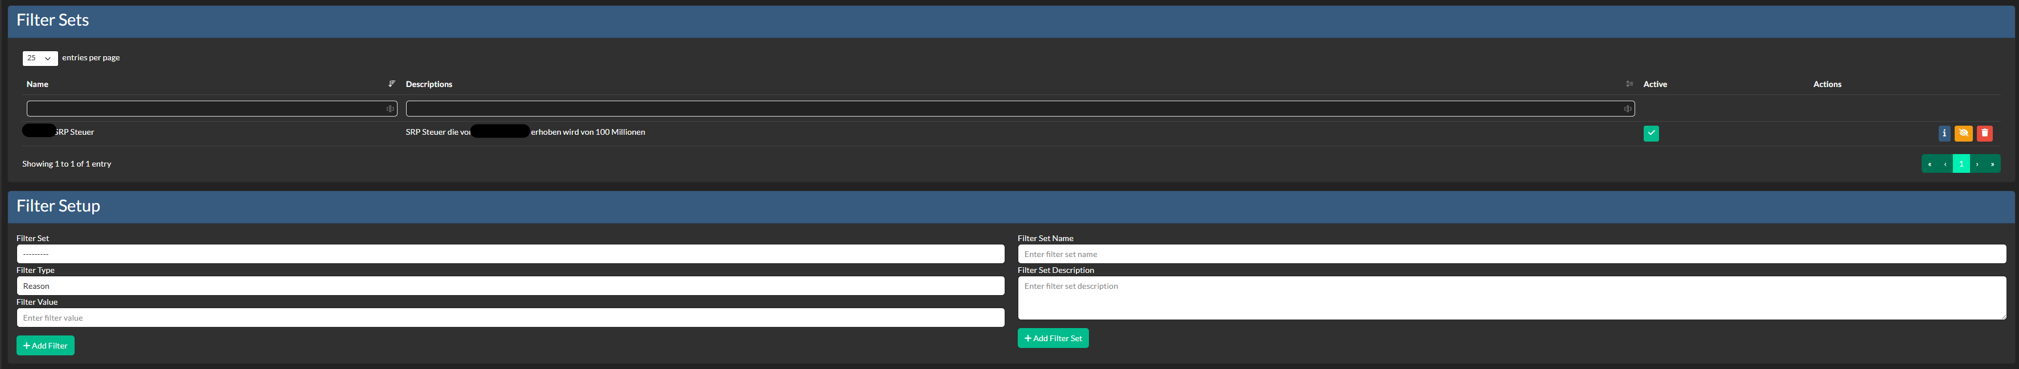Click the Add Filter button
This screenshot has width=2019, height=369.
pos(46,346)
